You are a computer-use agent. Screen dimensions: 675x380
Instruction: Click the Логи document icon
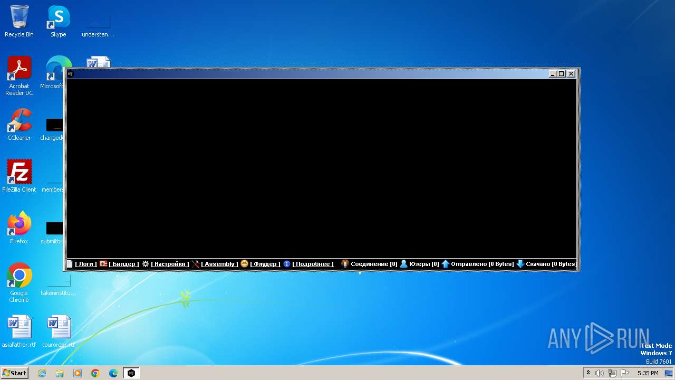point(70,264)
